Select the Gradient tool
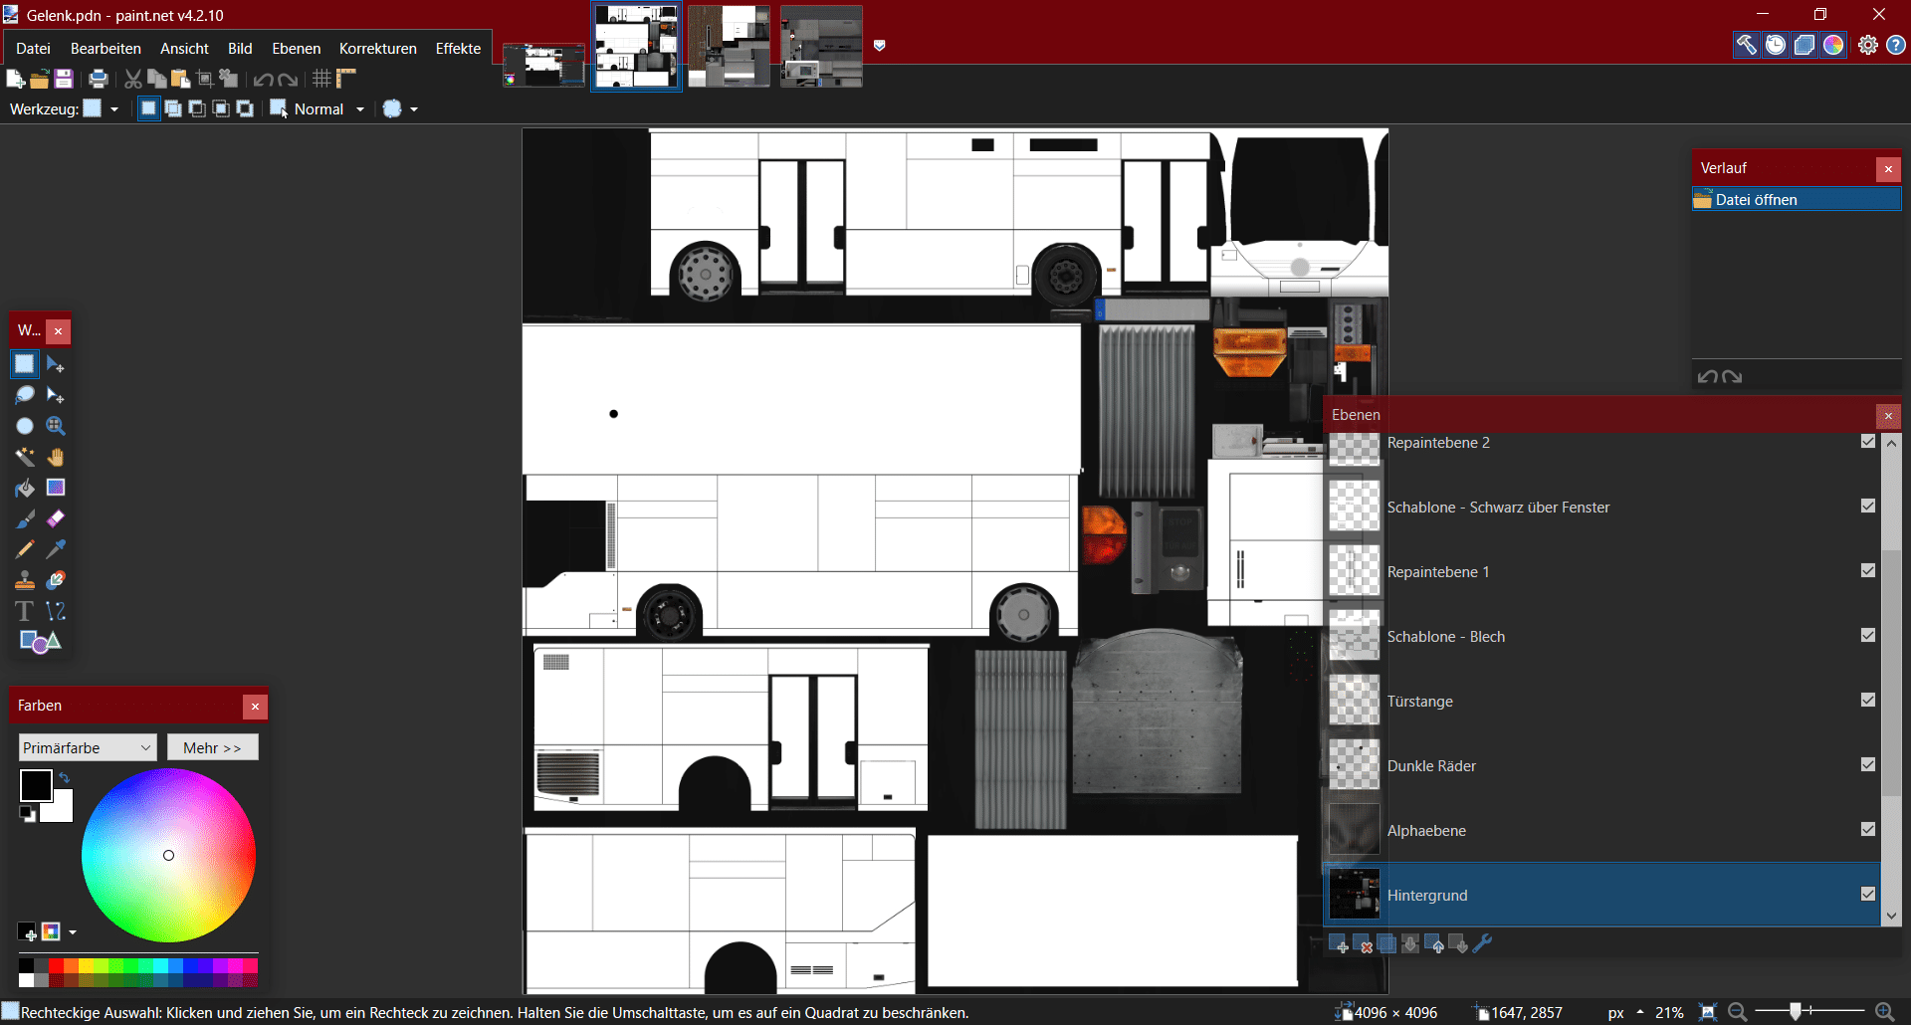Viewport: 1911px width, 1025px height. tap(56, 488)
